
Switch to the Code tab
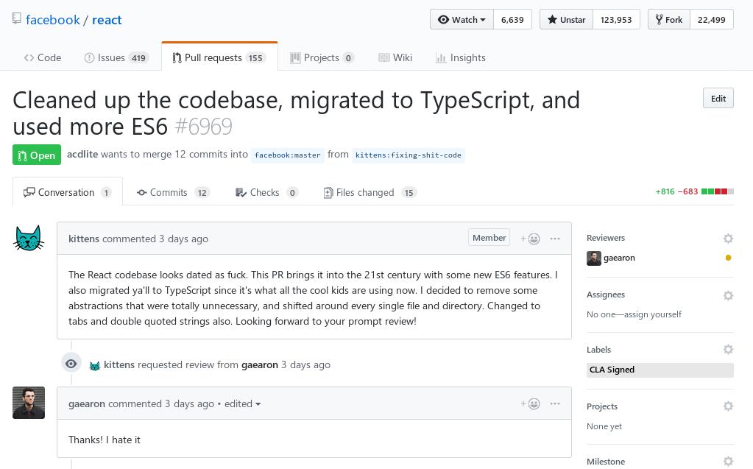click(43, 57)
